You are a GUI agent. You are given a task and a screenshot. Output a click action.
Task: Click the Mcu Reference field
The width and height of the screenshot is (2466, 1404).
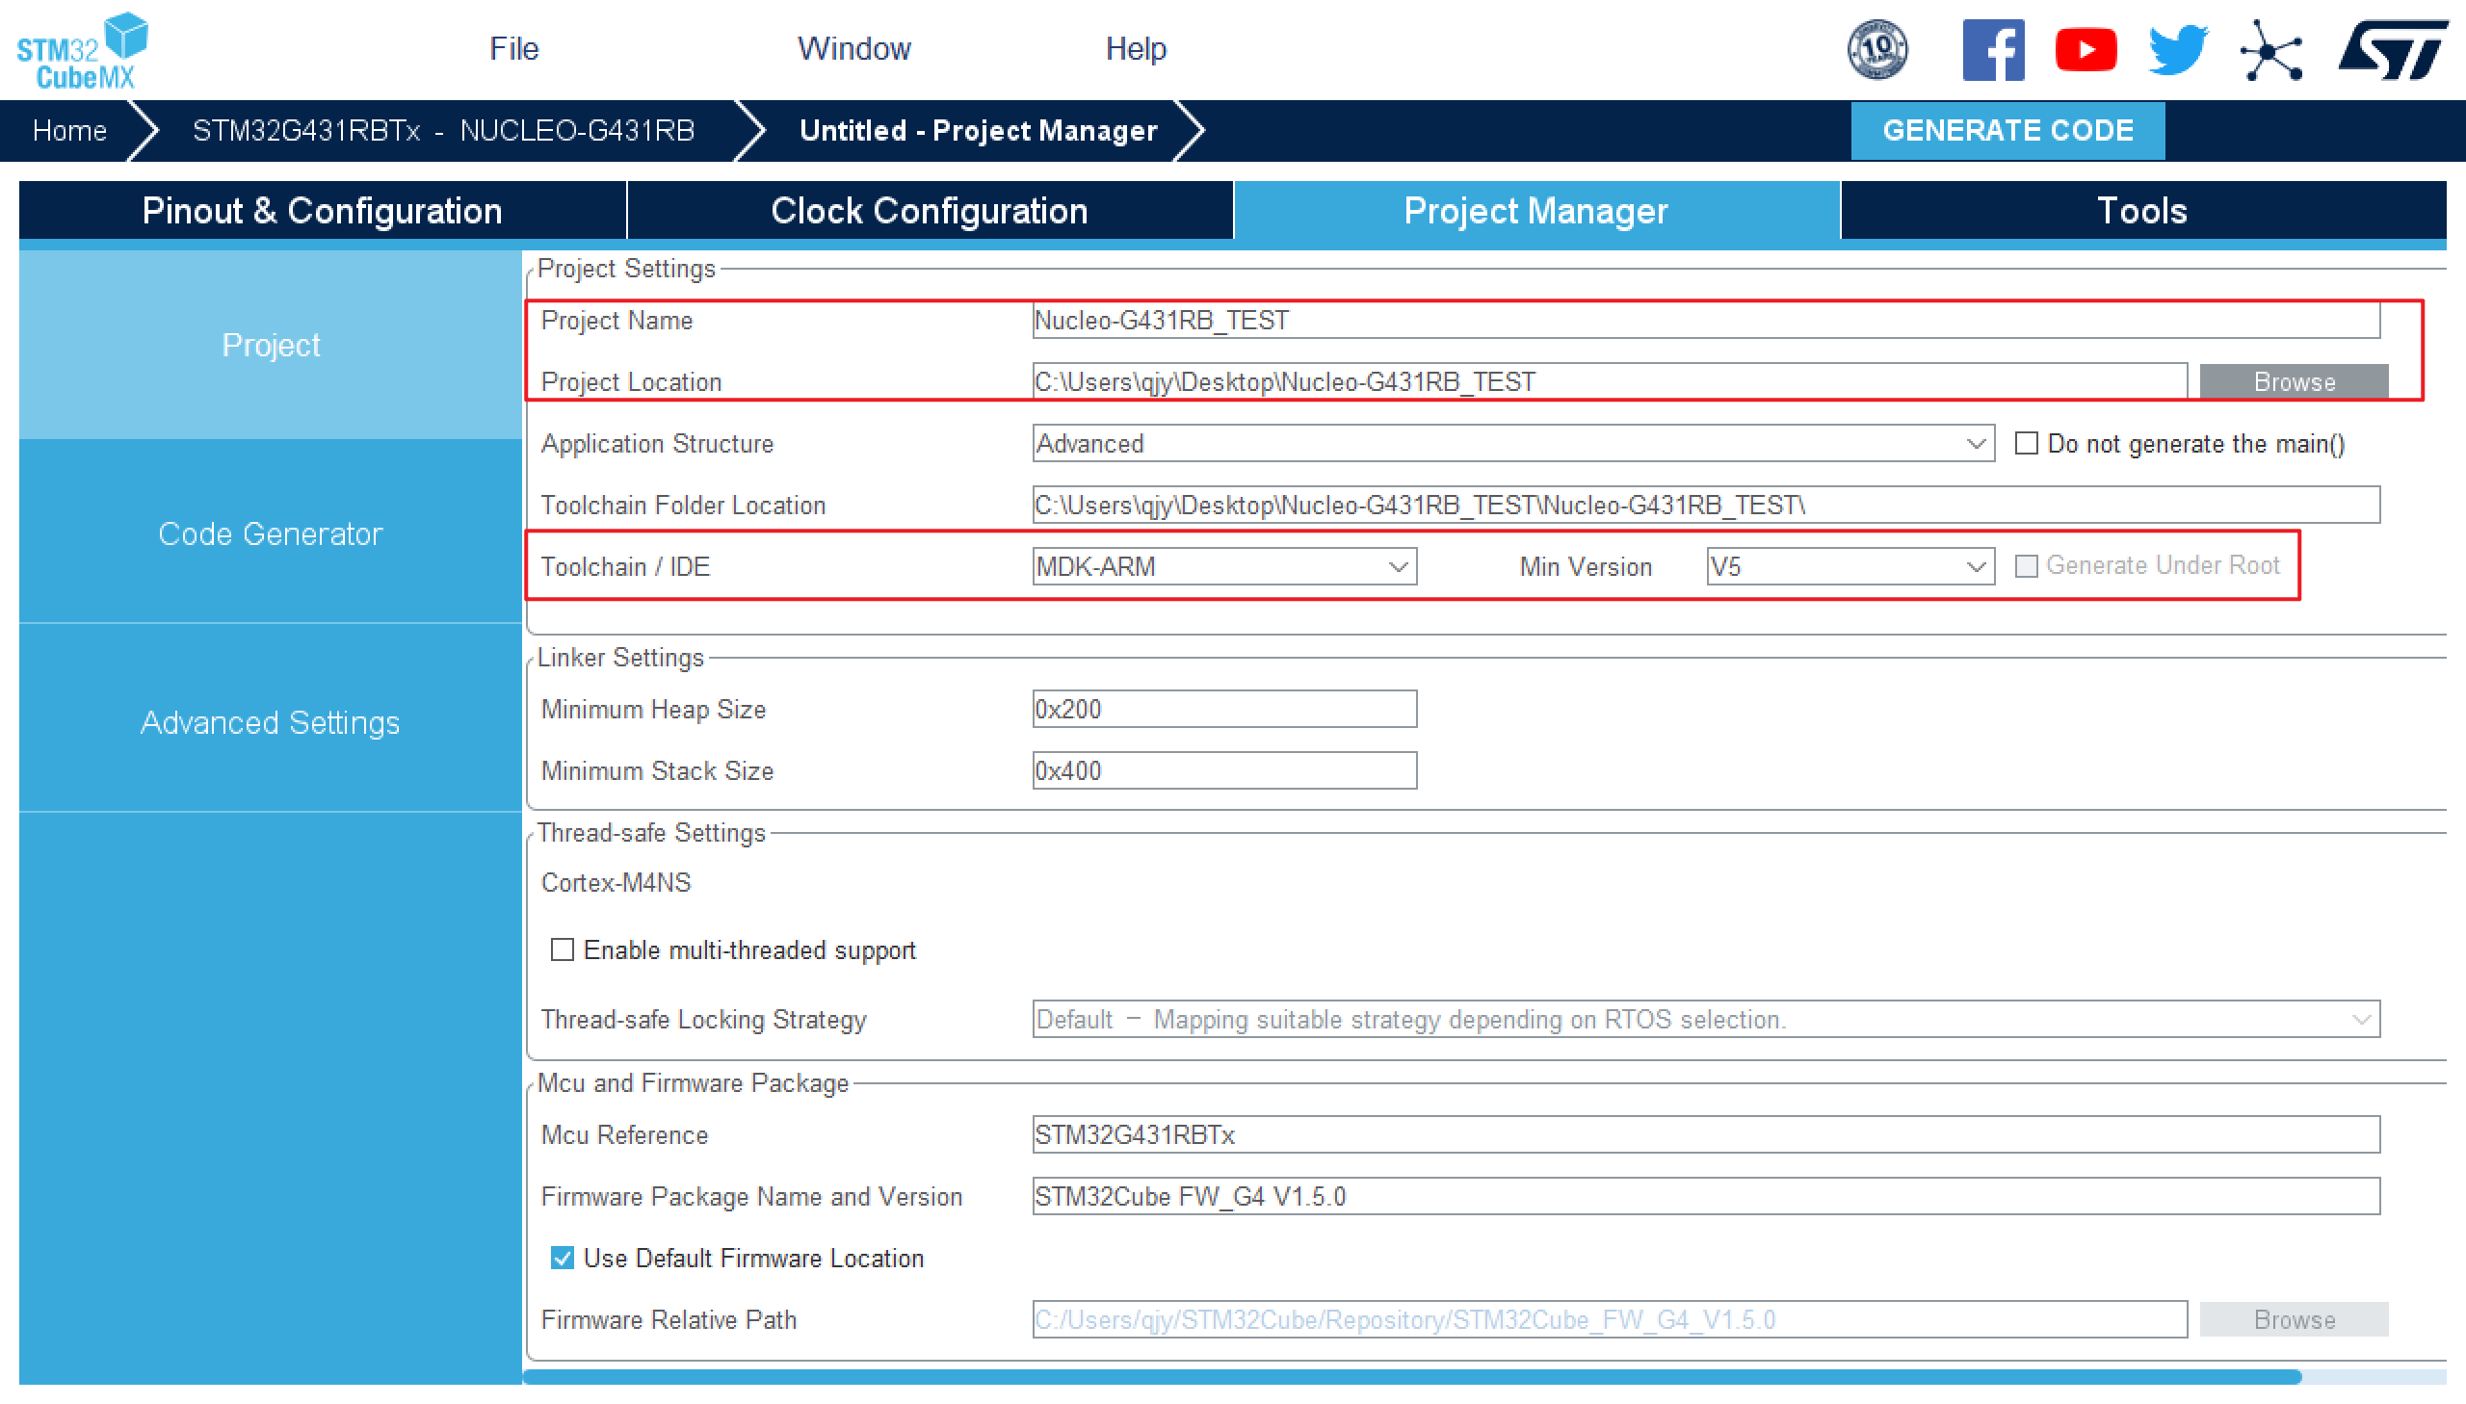click(x=1705, y=1134)
